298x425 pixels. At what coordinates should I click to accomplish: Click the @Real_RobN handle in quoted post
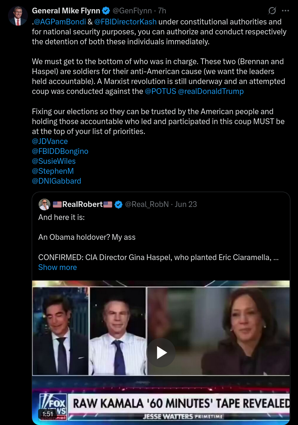click(x=147, y=204)
